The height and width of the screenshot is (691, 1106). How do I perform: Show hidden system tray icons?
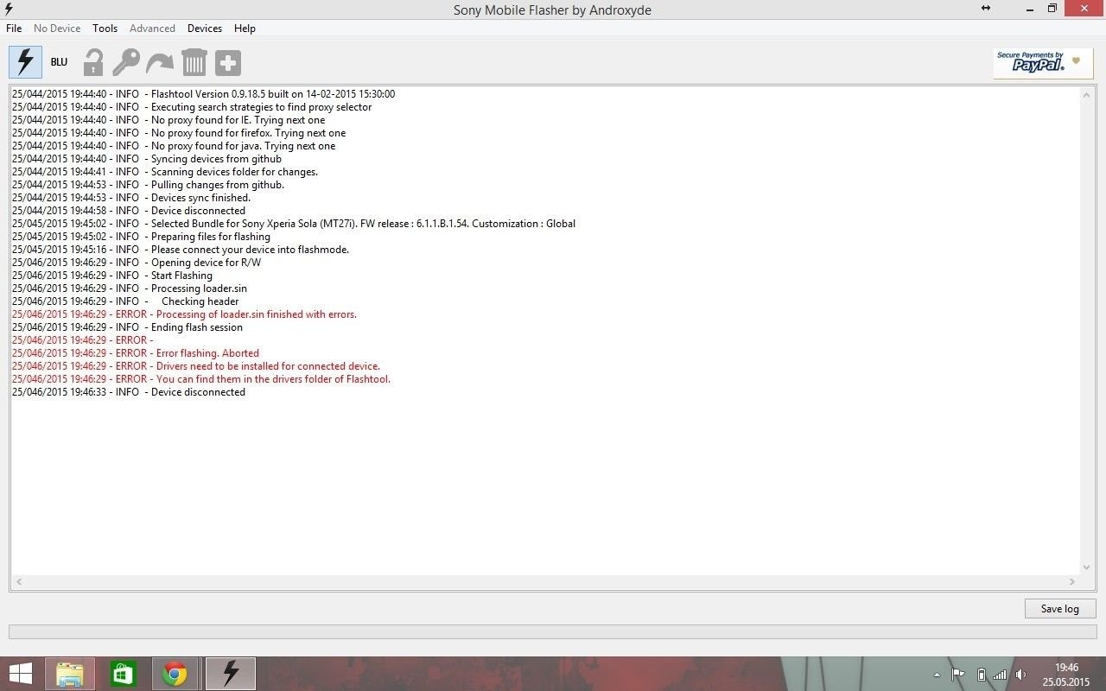pyautogui.click(x=938, y=675)
